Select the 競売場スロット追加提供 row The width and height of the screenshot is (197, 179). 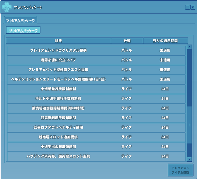[96, 137]
